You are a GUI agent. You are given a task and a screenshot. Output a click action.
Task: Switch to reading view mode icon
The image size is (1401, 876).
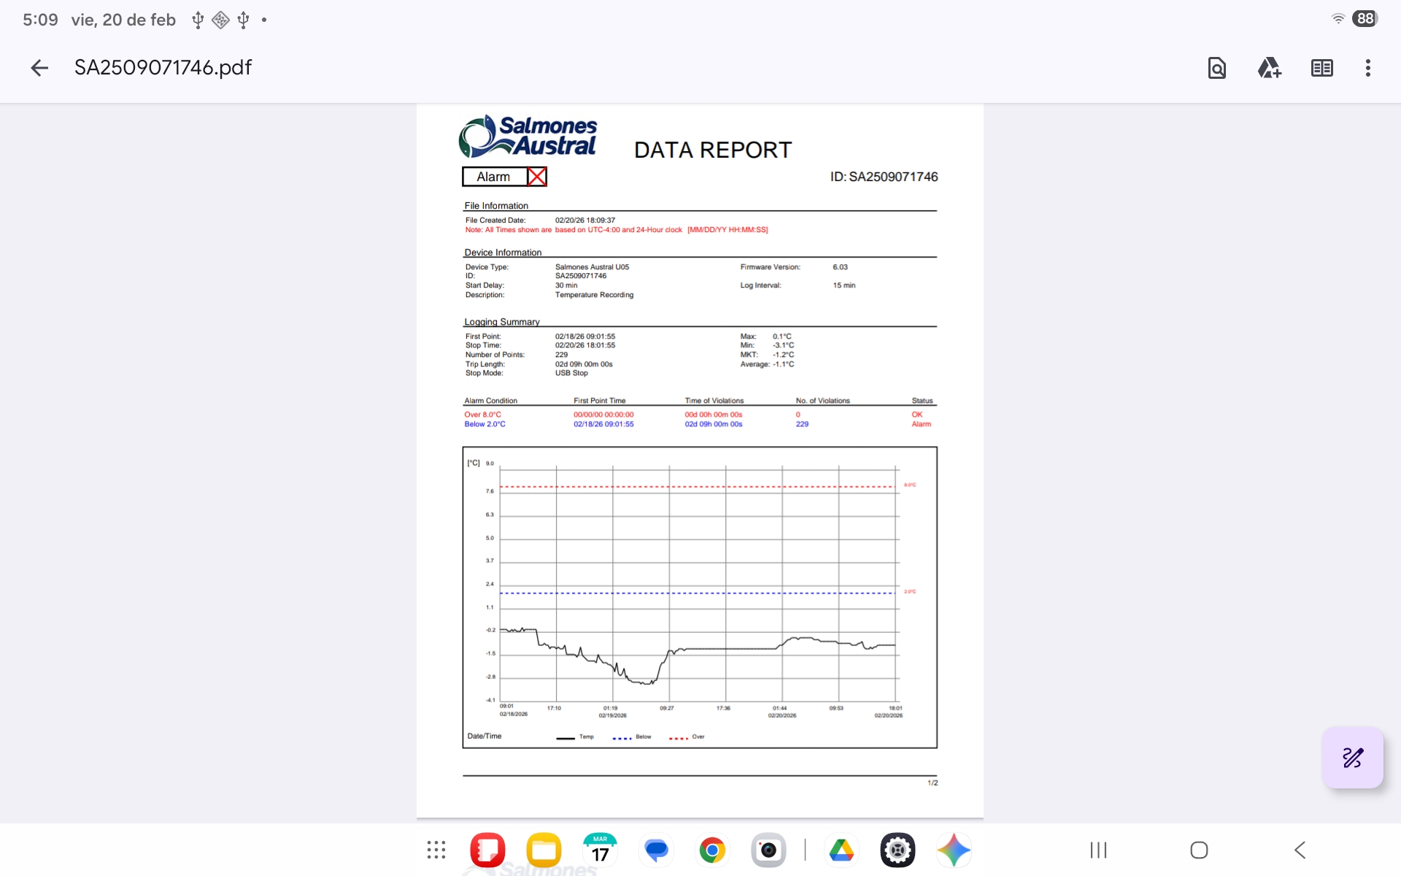tap(1321, 68)
